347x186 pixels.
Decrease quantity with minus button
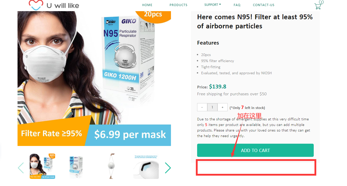(x=202, y=107)
